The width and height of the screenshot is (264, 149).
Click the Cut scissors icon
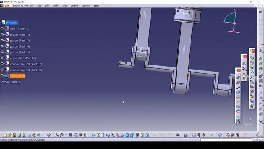click(x=24, y=135)
